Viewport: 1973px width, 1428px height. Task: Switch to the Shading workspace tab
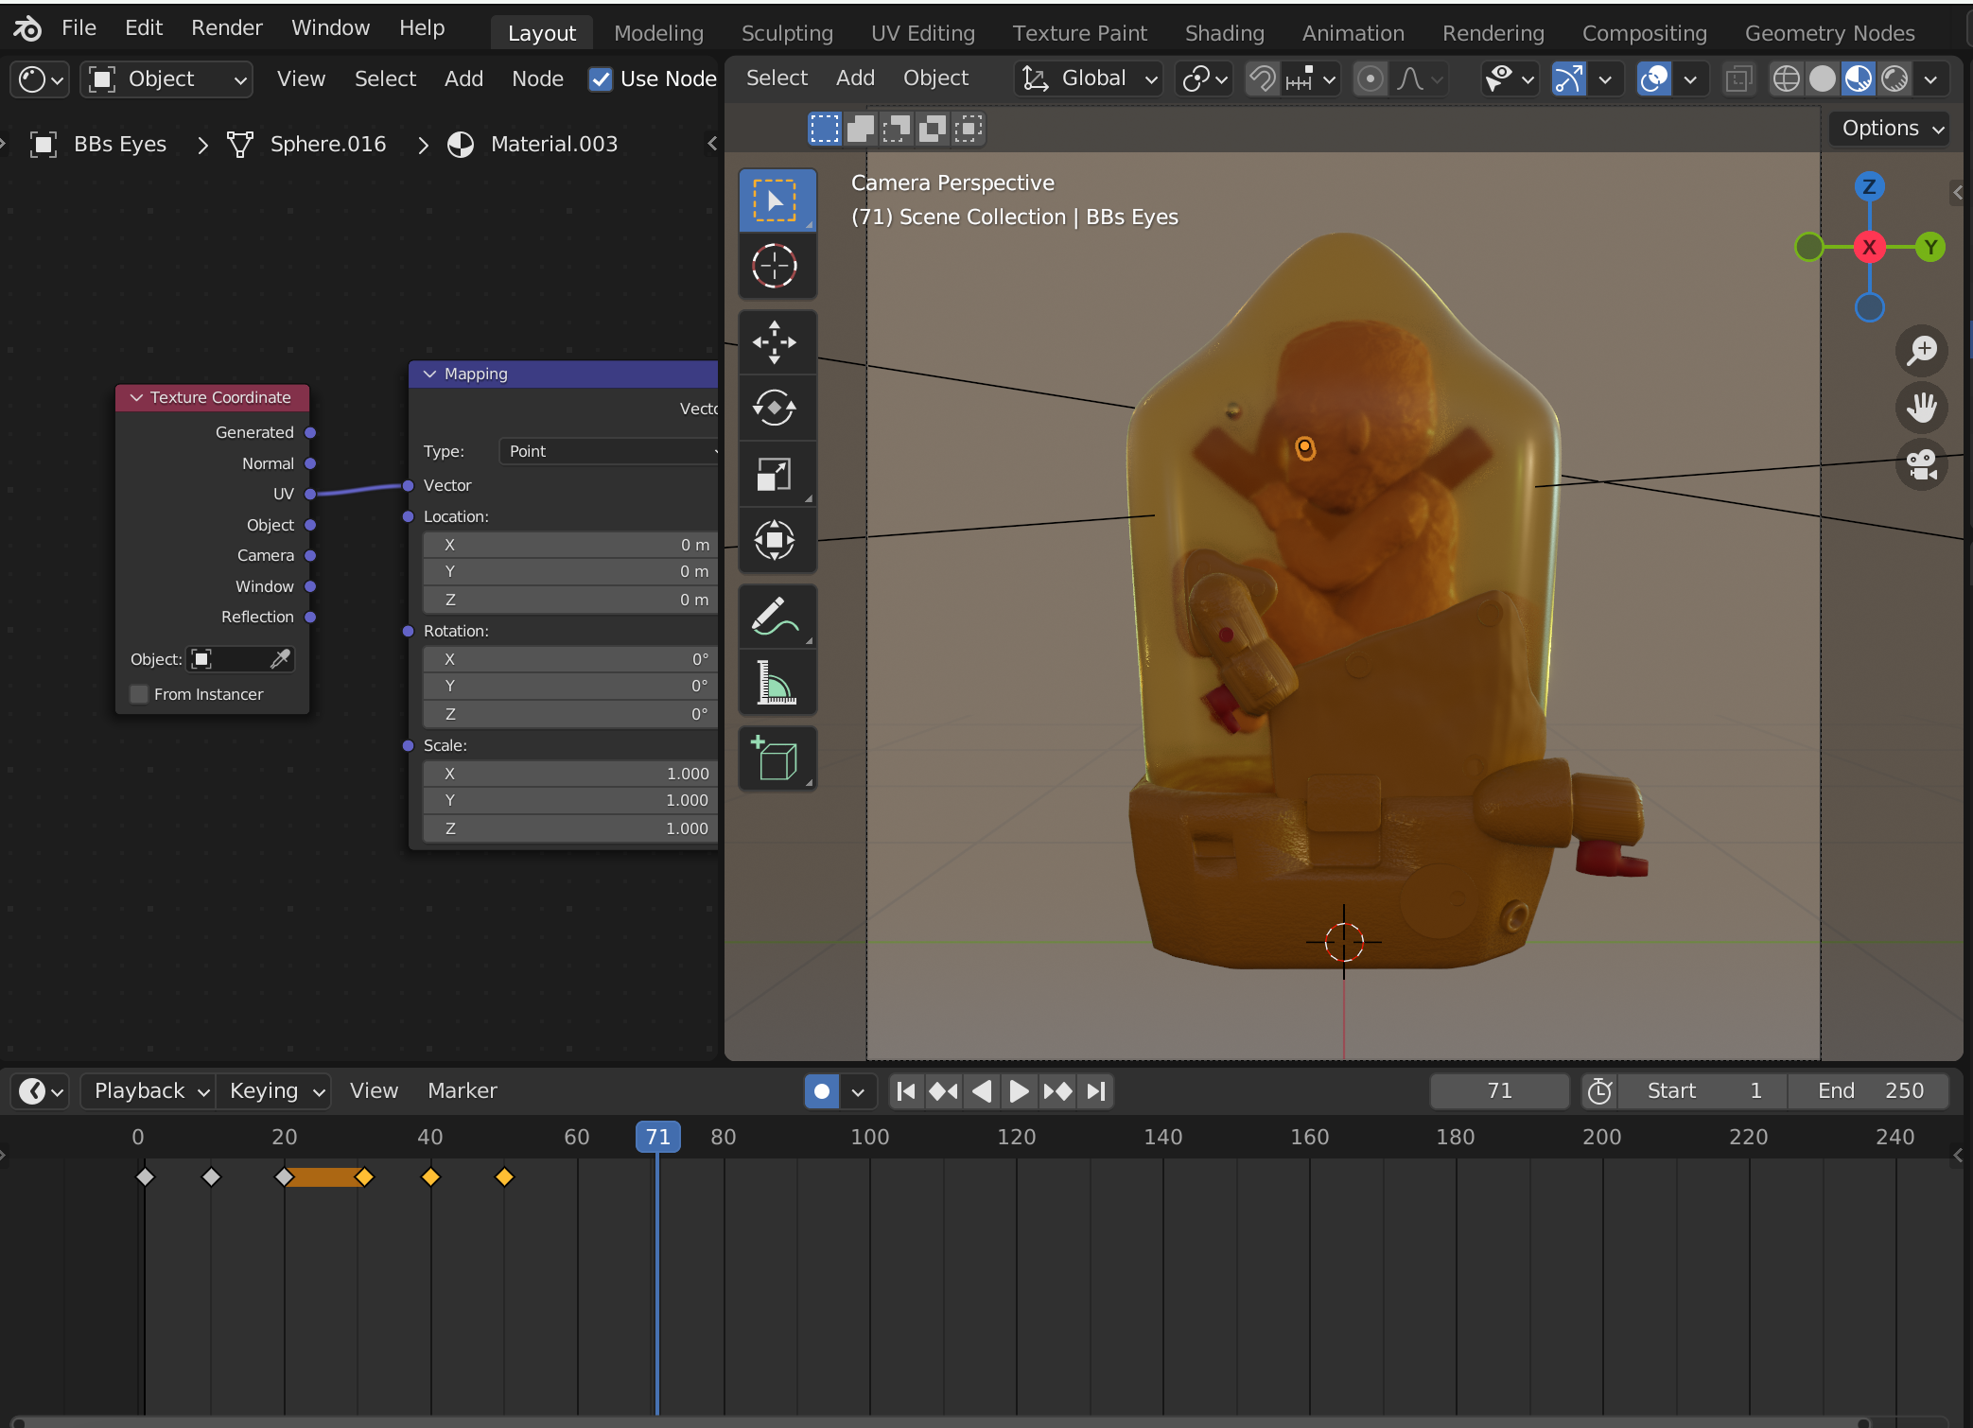click(x=1224, y=33)
